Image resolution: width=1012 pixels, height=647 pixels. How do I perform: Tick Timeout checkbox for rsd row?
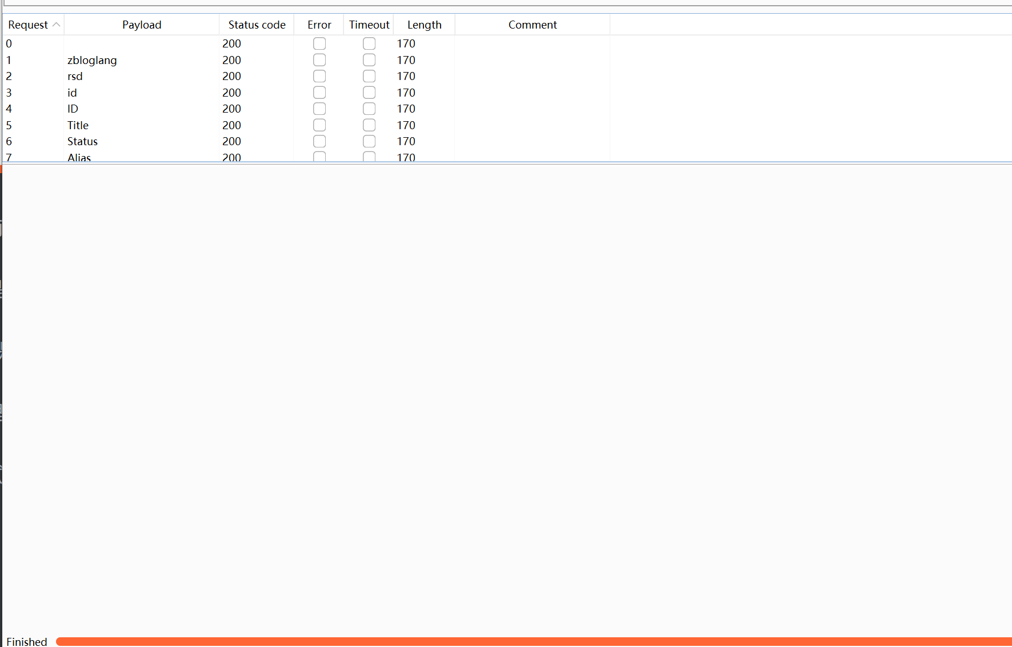pos(369,76)
